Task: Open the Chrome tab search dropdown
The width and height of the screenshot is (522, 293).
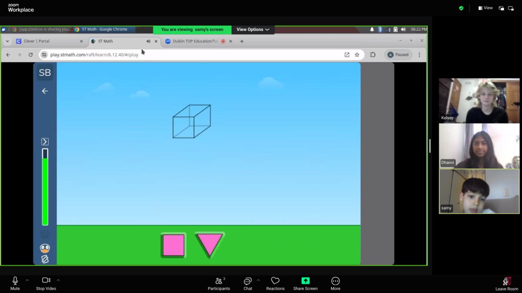Action: pyautogui.click(x=7, y=41)
